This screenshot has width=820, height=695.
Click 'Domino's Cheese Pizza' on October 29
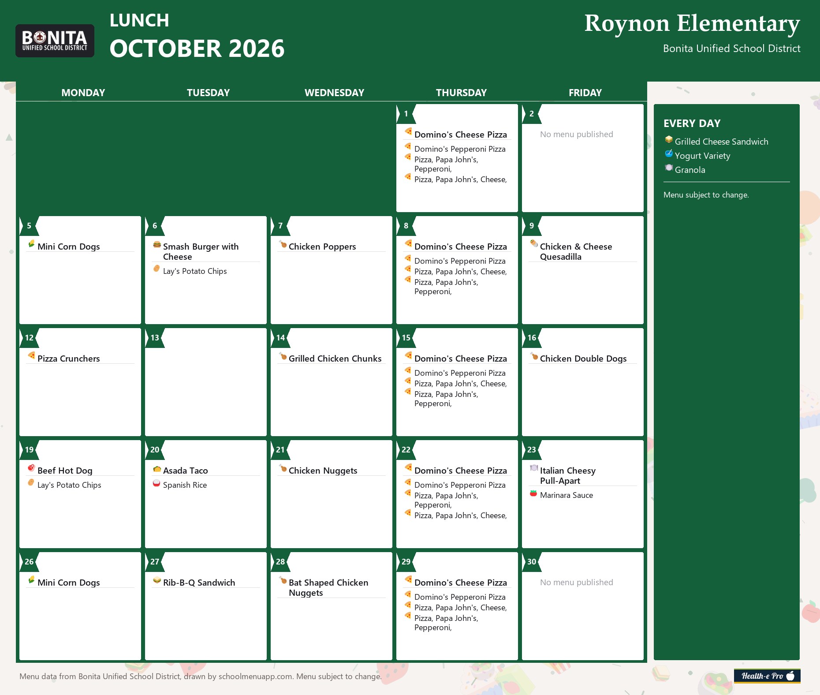(x=461, y=583)
